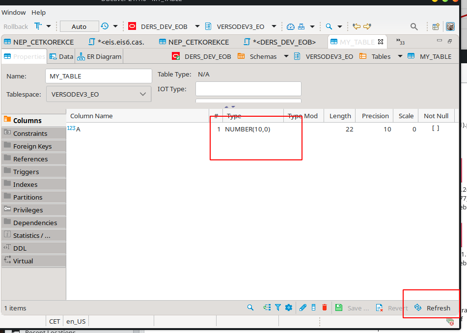Image resolution: width=467 pixels, height=333 pixels.
Task: Select the pencil edit icon near the trash icon
Action: point(302,307)
